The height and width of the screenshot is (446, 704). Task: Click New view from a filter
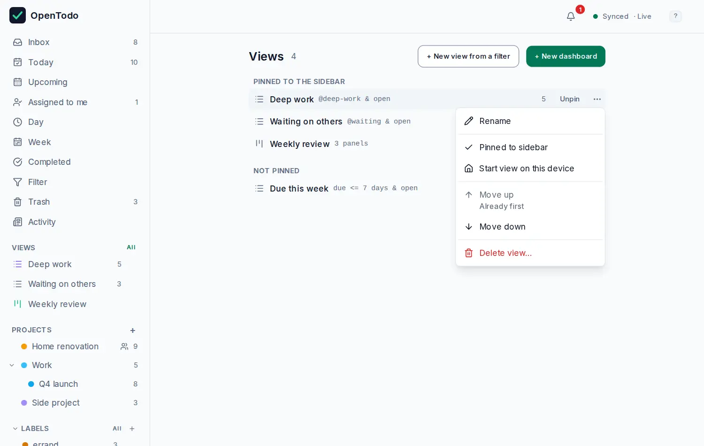coord(468,56)
